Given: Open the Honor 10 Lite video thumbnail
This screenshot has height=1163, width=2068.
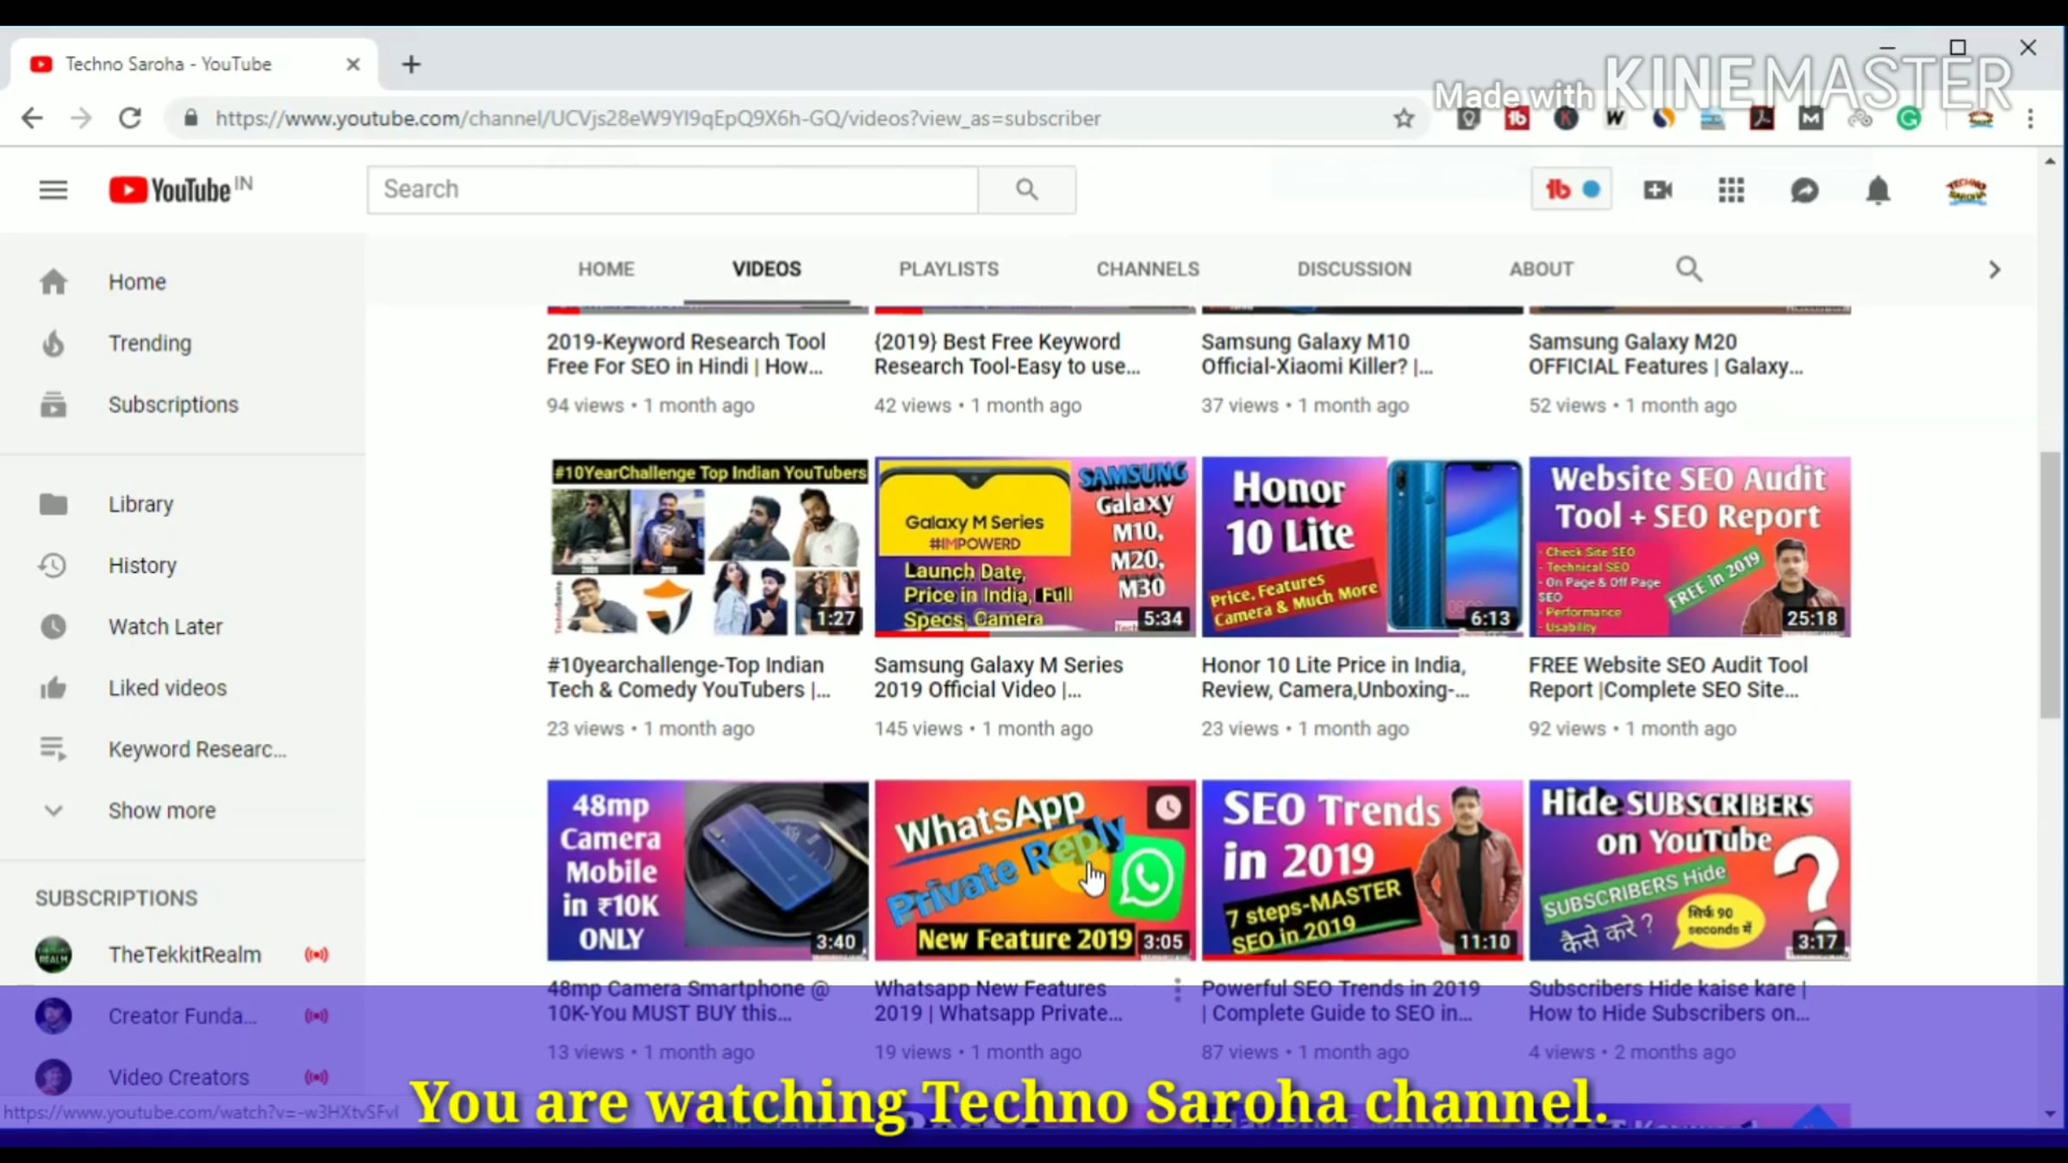Looking at the screenshot, I should (1361, 547).
